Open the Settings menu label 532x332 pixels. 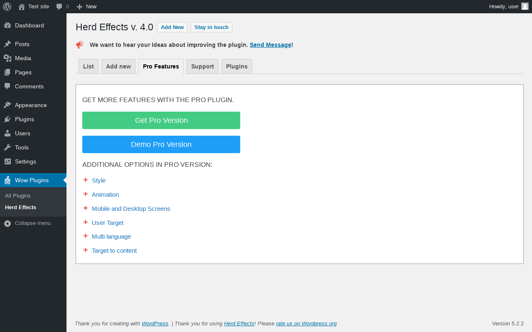pos(26,161)
